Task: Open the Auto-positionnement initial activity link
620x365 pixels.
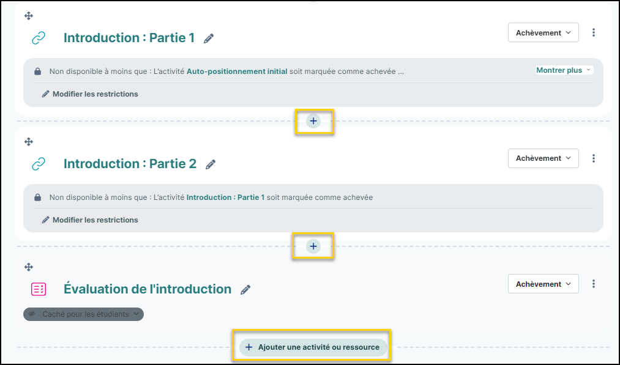Action: [237, 72]
